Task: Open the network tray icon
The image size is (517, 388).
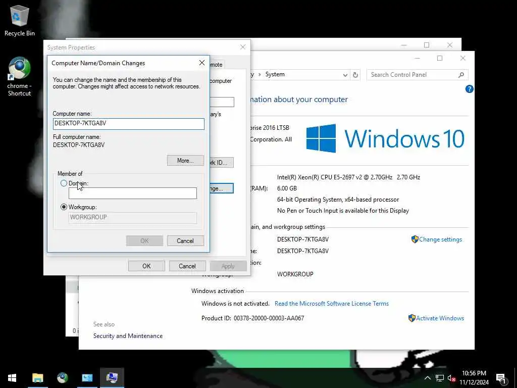Action: [440, 378]
